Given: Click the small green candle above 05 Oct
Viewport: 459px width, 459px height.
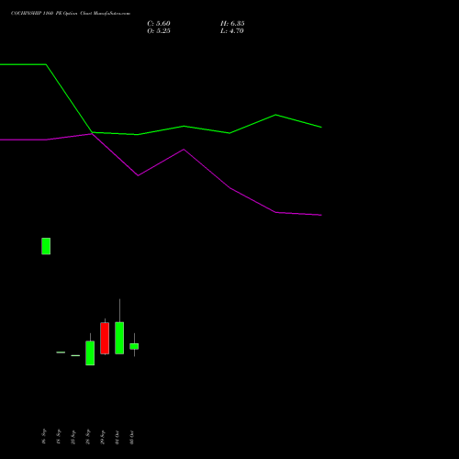Looking at the screenshot, I should click(x=134, y=346).
